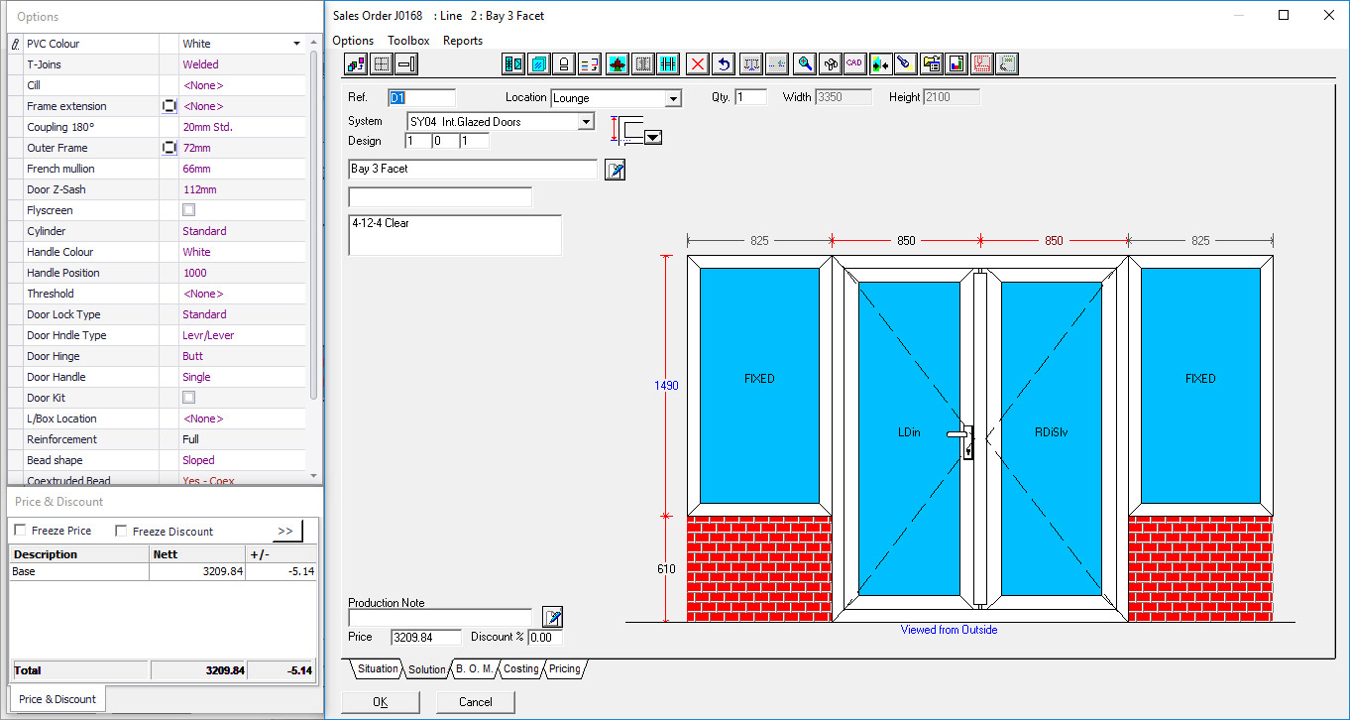Open the Production Note editor icon
1350x720 pixels.
point(552,617)
